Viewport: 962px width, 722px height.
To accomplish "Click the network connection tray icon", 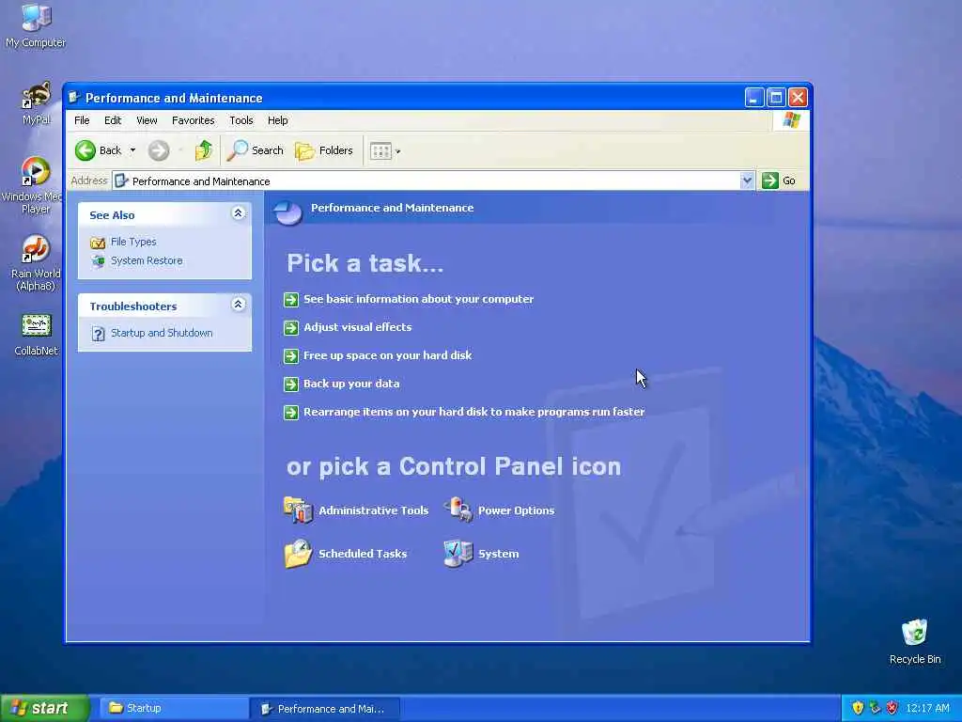I will point(875,708).
